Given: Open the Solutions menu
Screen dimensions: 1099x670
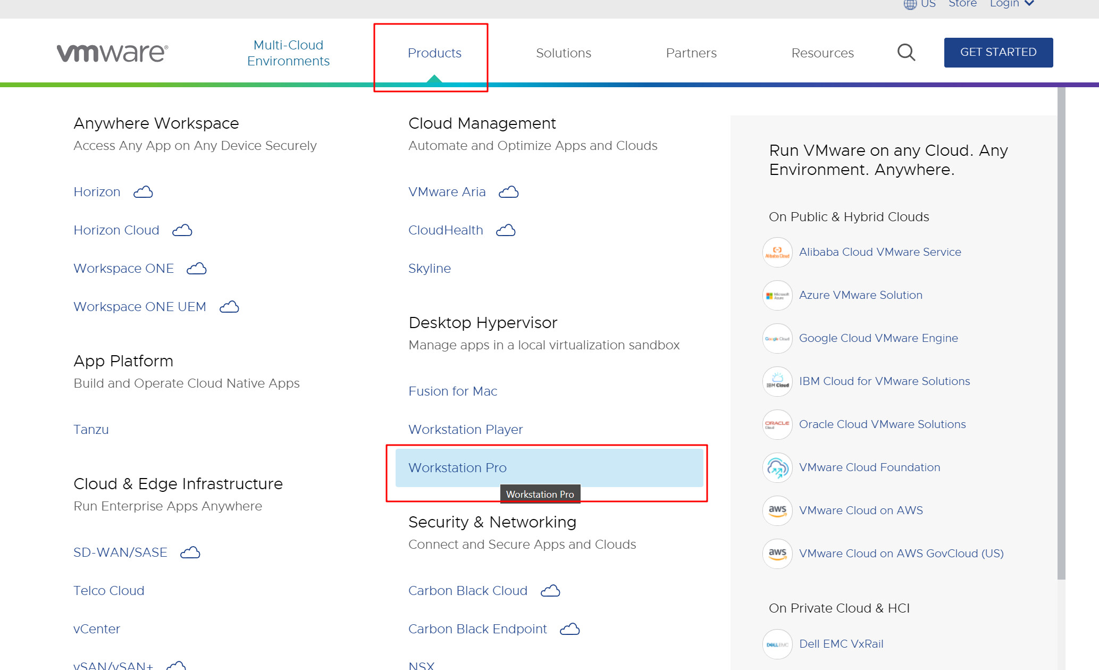Looking at the screenshot, I should [x=563, y=53].
